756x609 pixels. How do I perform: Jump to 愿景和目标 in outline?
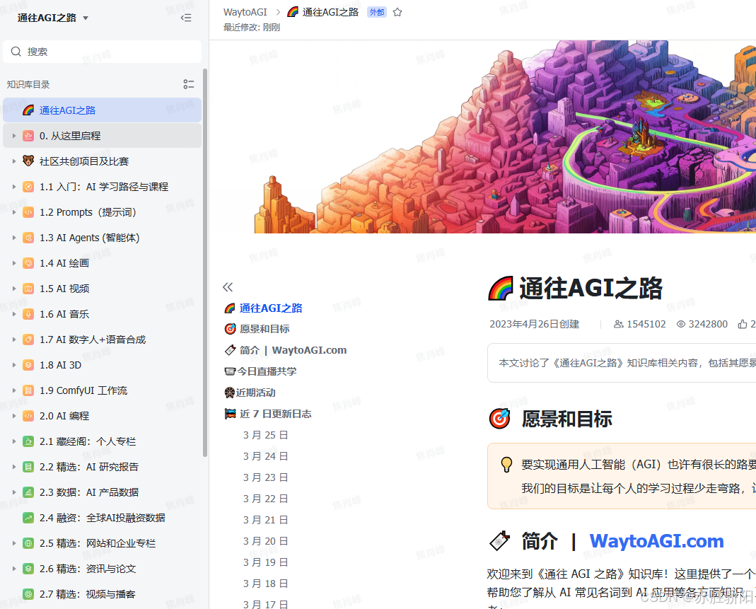pos(264,329)
